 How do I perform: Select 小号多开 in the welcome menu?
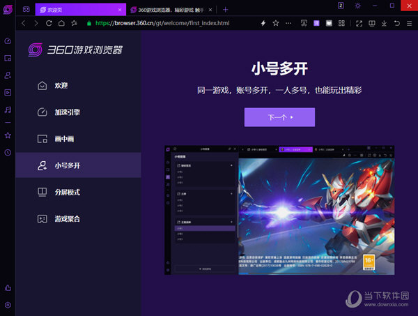(x=78, y=165)
